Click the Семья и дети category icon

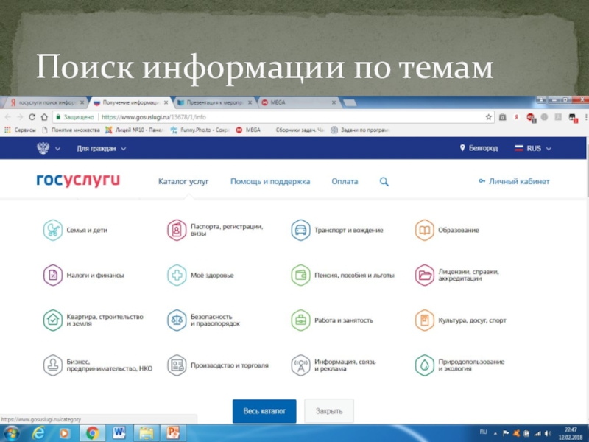click(x=53, y=230)
